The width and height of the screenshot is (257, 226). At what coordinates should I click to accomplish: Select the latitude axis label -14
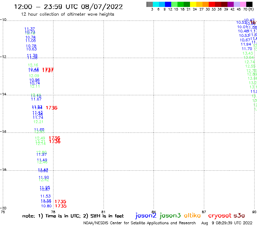(3, 94)
